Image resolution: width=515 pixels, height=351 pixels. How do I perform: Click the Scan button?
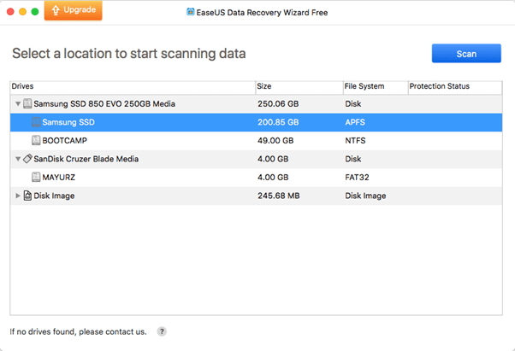(466, 54)
